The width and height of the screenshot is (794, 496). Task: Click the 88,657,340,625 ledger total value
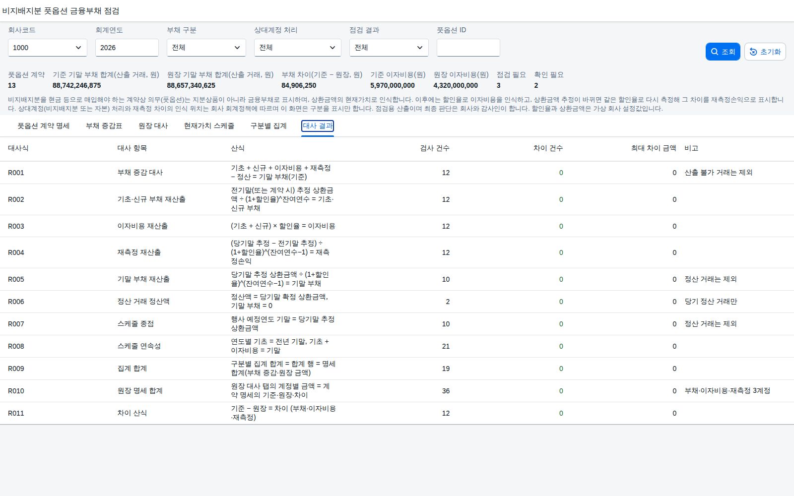pos(191,85)
